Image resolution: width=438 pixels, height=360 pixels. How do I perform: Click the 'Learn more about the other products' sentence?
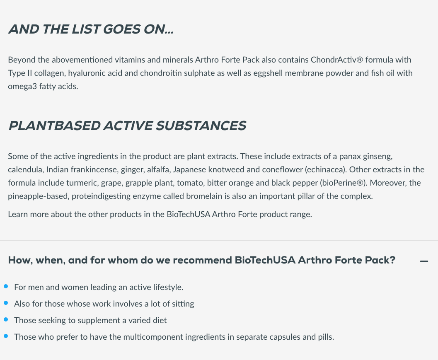[160, 214]
